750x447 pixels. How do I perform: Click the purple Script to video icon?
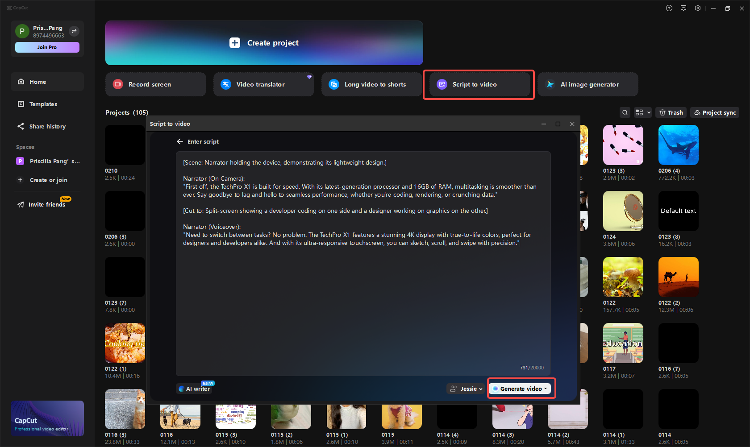442,84
